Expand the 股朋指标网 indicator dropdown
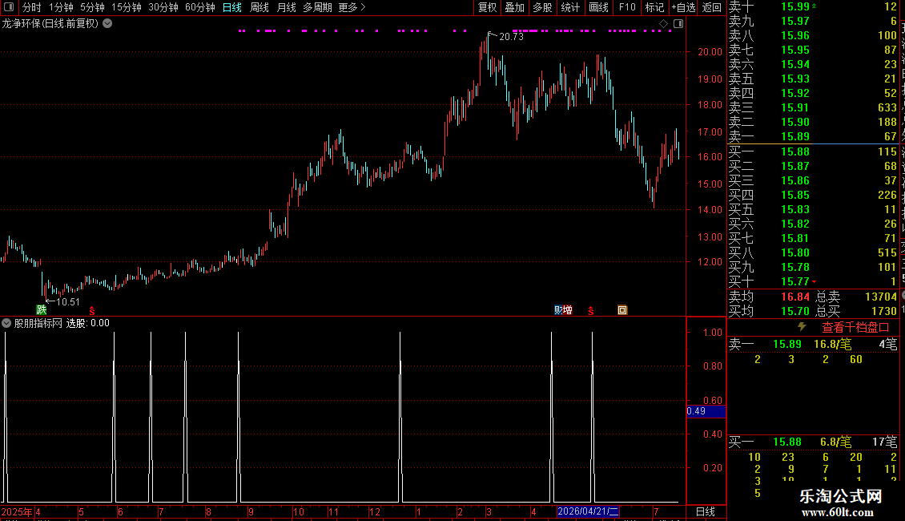Viewport: 905px width, 521px height. pos(6,323)
